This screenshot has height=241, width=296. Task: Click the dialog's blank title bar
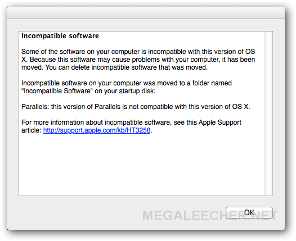pyautogui.click(x=146, y=13)
